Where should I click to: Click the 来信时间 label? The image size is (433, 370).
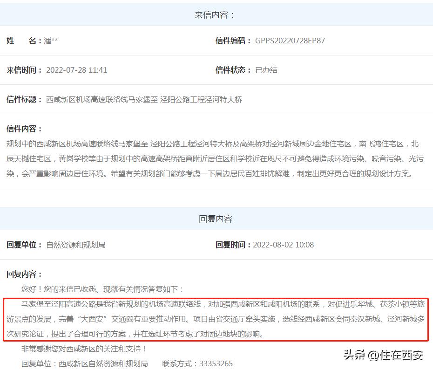coord(24,70)
